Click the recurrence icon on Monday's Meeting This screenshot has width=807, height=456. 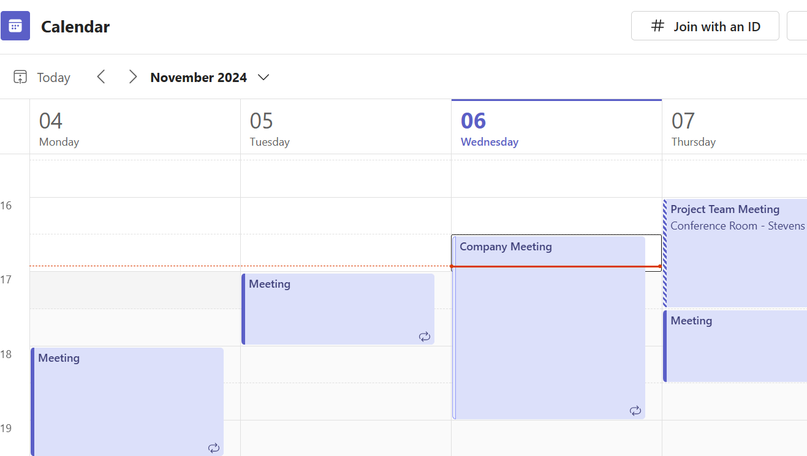tap(214, 448)
